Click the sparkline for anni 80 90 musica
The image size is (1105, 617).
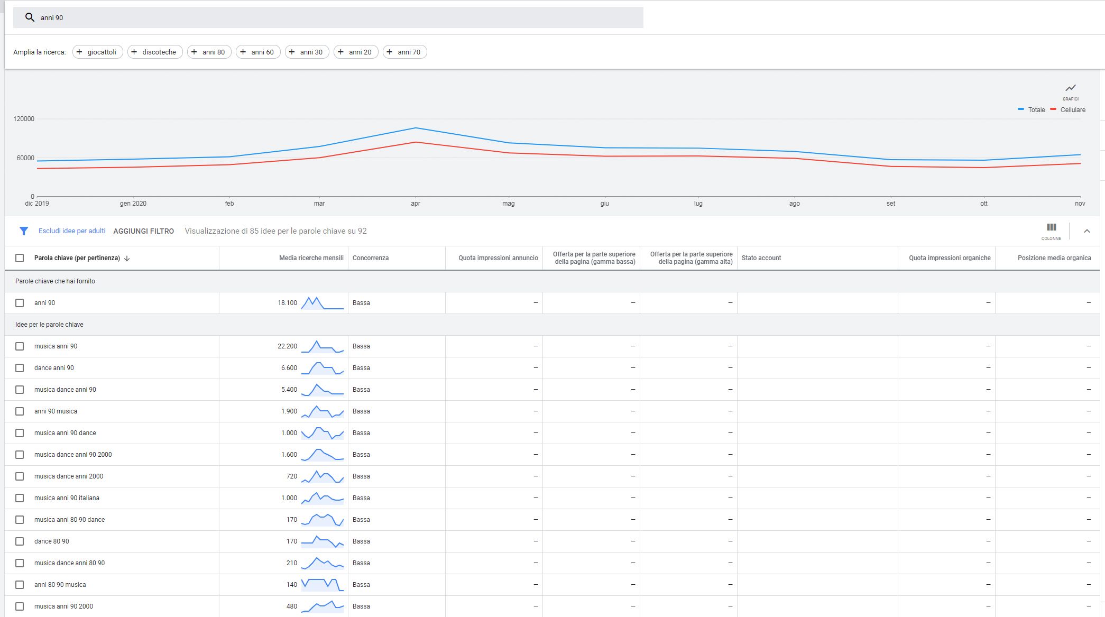click(322, 585)
